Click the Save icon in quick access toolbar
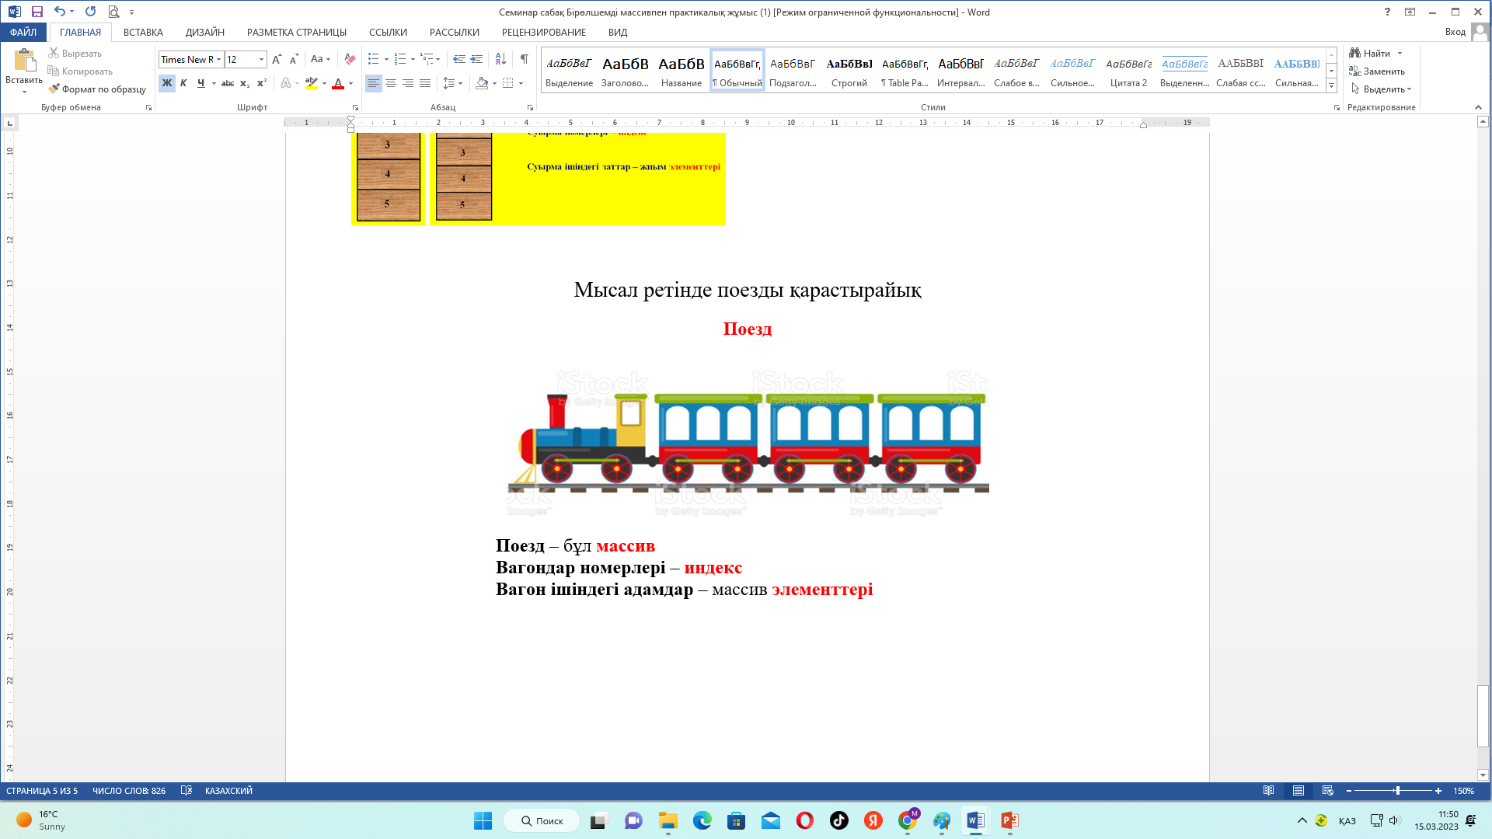The height and width of the screenshot is (839, 1492). (37, 12)
